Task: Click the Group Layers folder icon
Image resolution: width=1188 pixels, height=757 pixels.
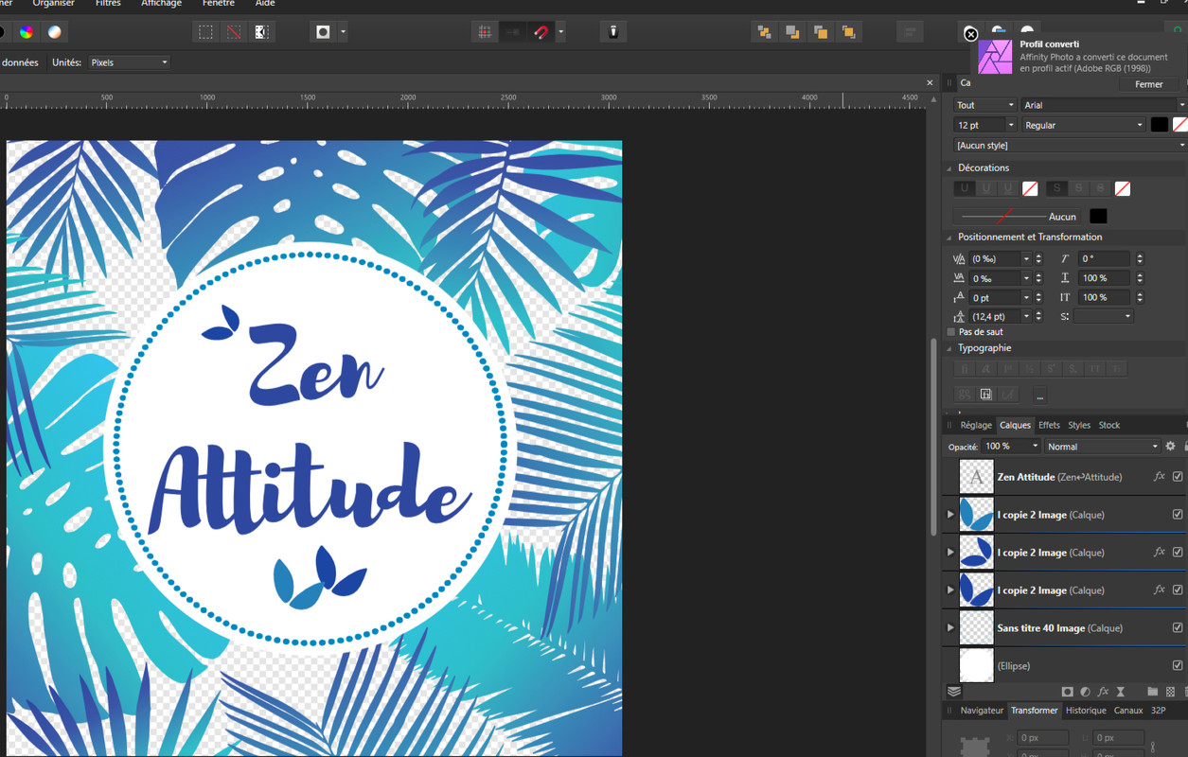Action: pyautogui.click(x=1152, y=692)
